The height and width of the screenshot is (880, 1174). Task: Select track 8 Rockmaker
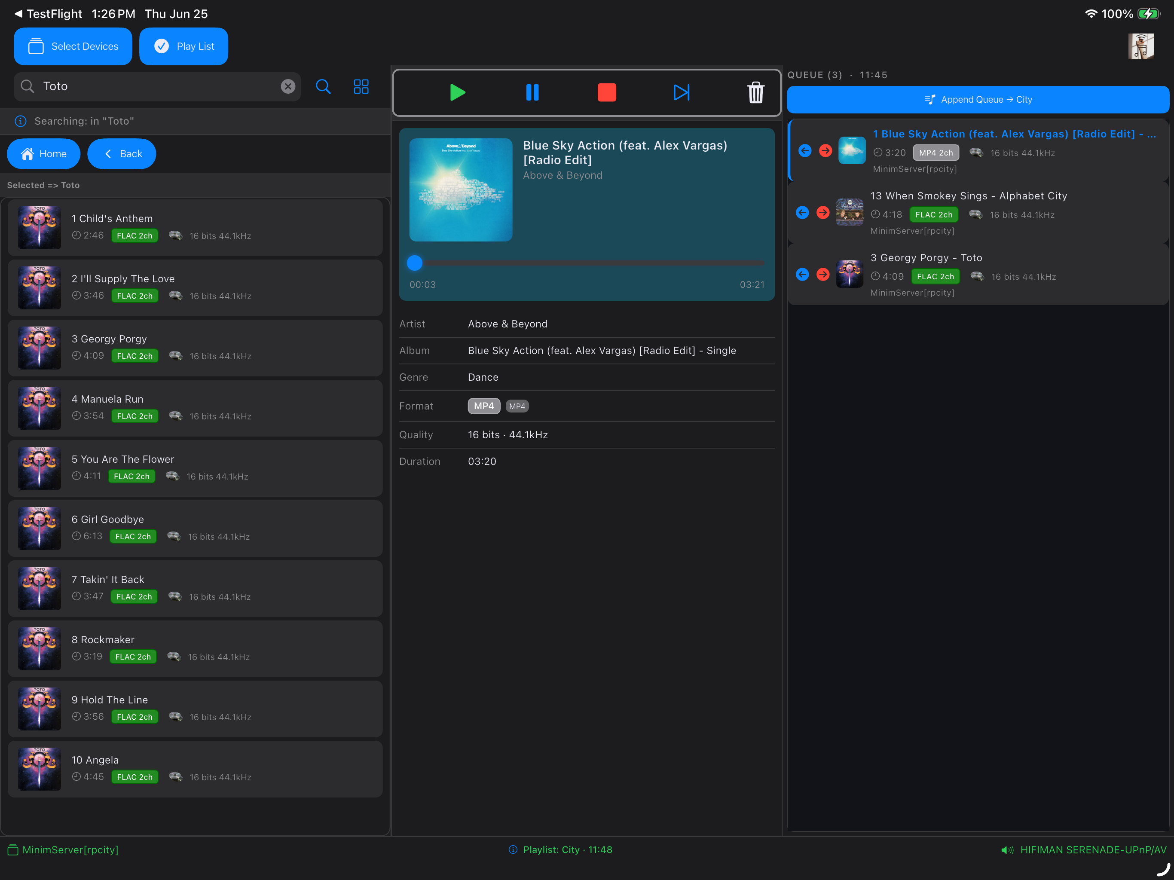click(196, 648)
